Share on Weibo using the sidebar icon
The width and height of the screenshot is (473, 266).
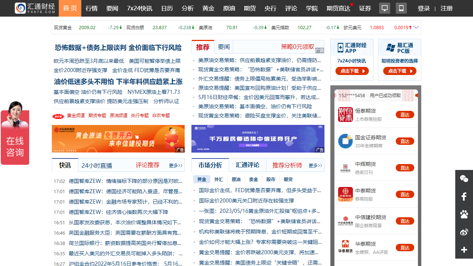(464, 232)
